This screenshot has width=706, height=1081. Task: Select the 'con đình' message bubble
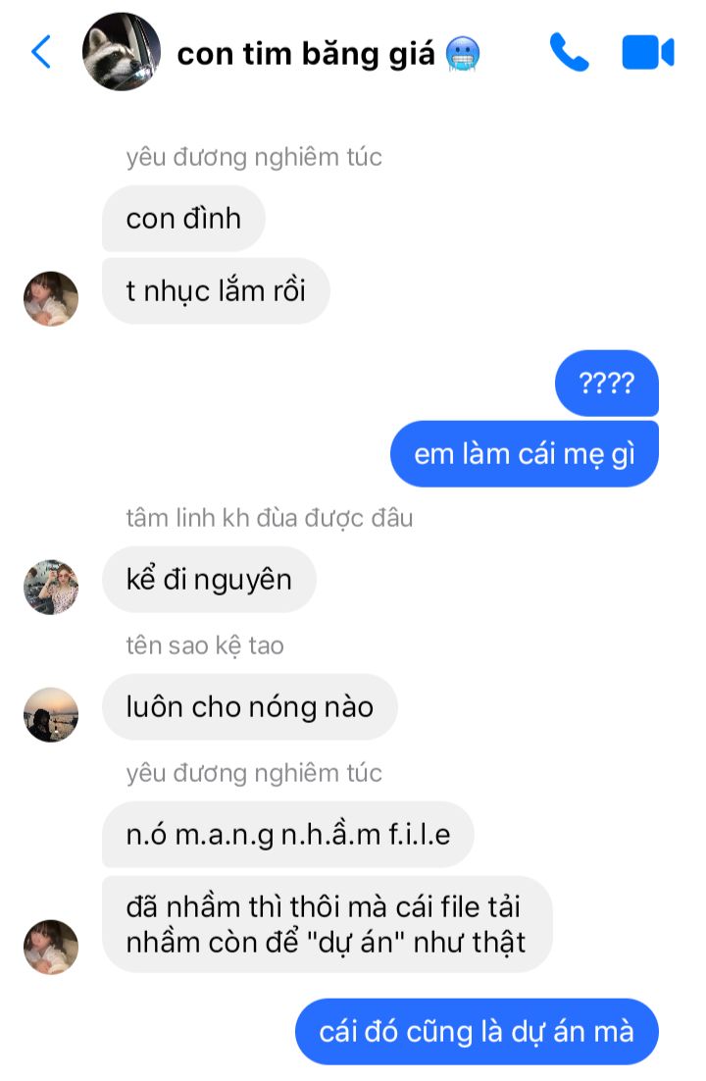pyautogui.click(x=183, y=219)
